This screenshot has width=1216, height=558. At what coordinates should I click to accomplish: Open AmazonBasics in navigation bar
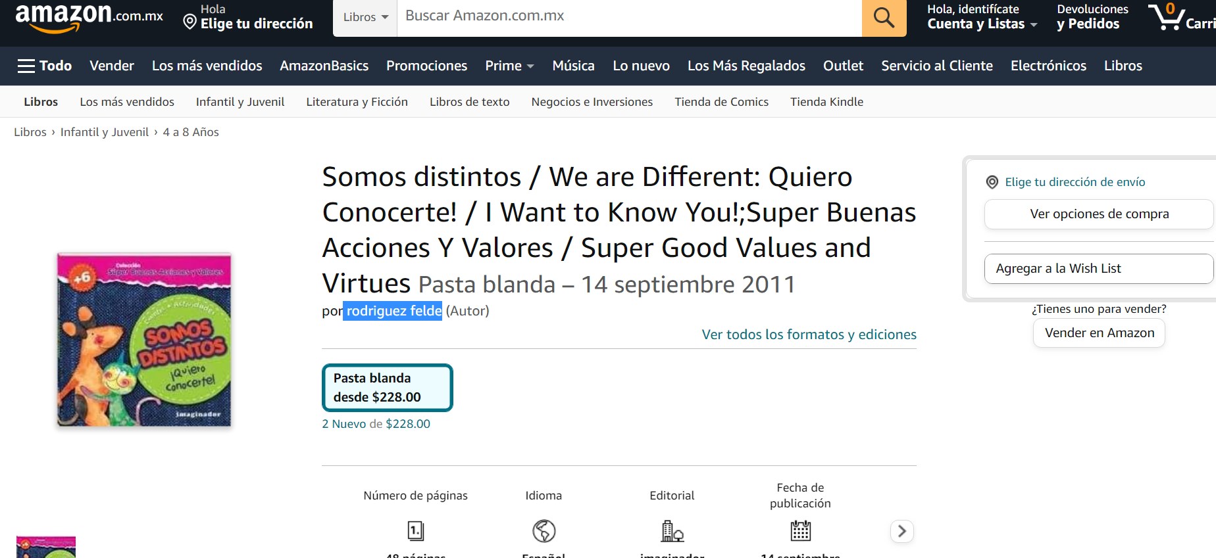[x=324, y=66]
